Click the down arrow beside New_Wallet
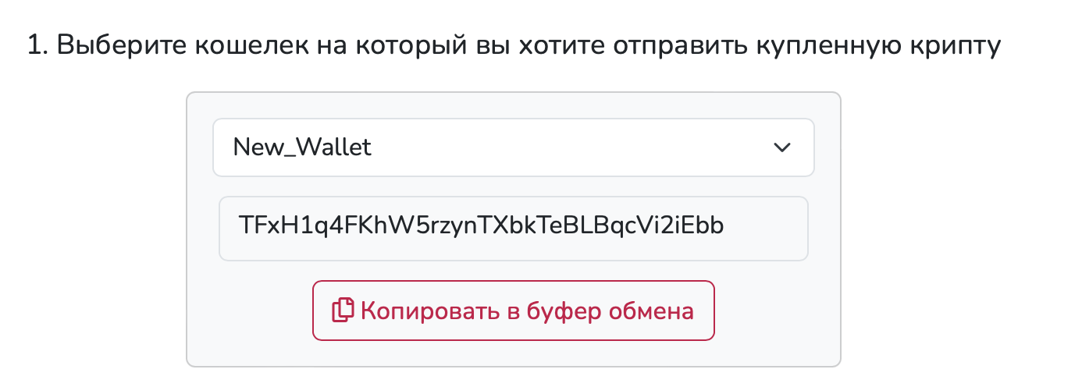This screenshot has height=387, width=1082. click(x=781, y=147)
